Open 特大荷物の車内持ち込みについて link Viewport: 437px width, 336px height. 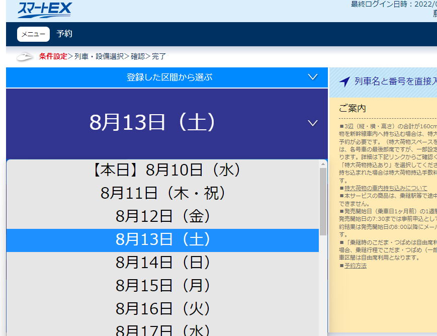click(x=386, y=188)
